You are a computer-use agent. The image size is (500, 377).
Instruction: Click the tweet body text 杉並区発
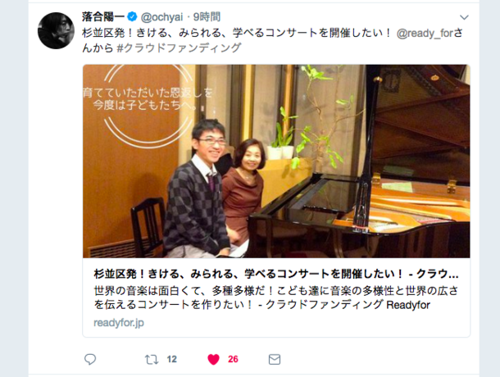236,33
